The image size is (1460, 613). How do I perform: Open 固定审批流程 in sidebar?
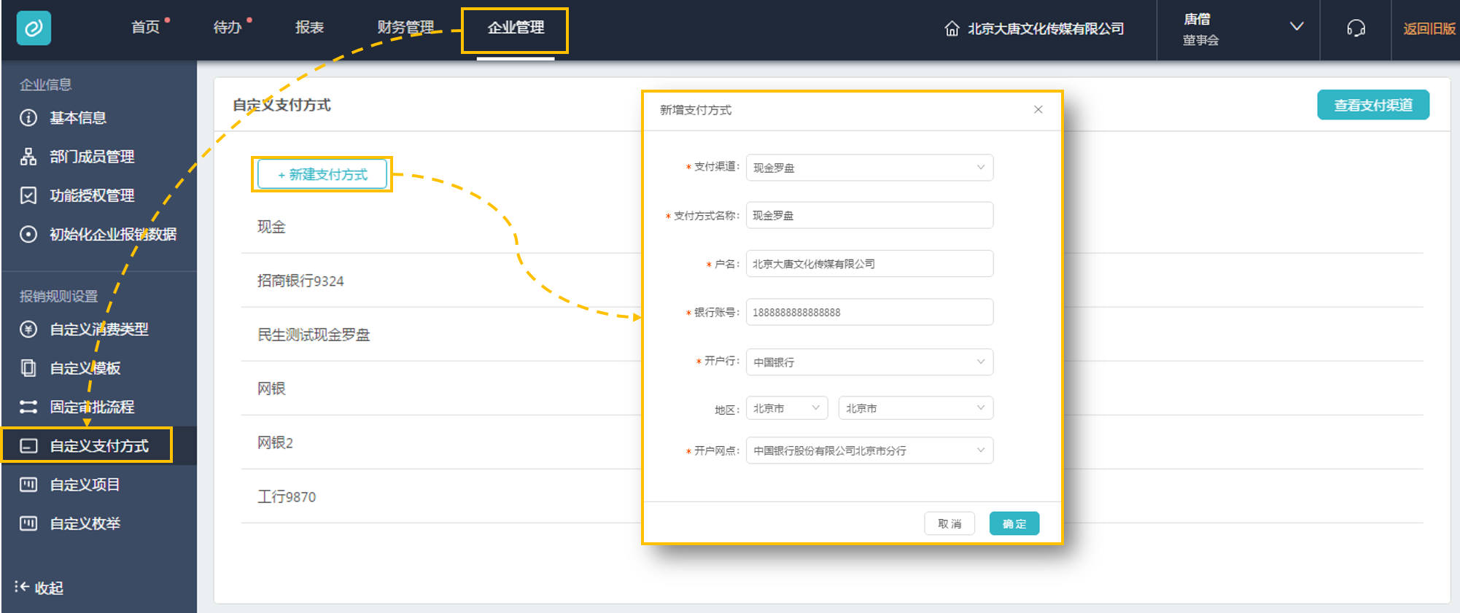click(x=92, y=407)
